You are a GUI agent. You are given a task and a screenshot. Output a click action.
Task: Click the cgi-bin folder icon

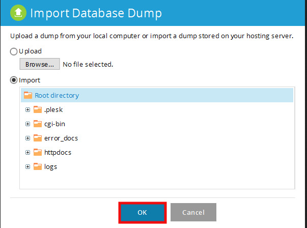(38, 124)
